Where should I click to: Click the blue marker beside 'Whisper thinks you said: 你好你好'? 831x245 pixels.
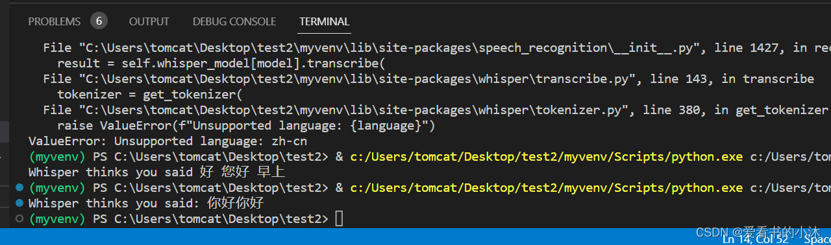click(19, 204)
